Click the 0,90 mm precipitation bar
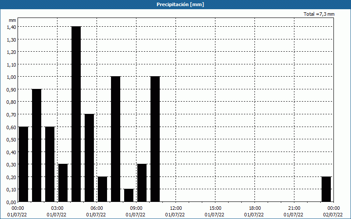Viewport: 351px width, 219px height. tap(37, 145)
